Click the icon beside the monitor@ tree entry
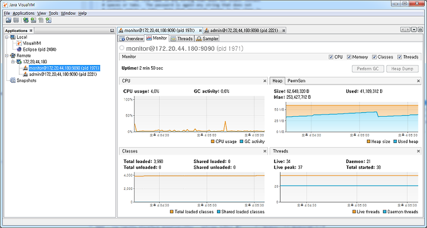This screenshot has height=228, width=427. click(x=26, y=68)
